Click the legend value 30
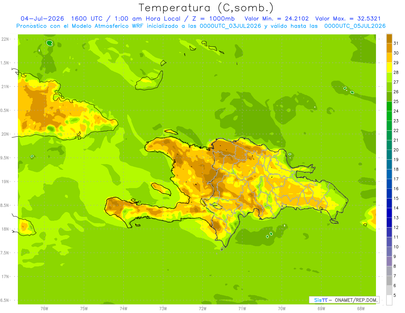This screenshot has height=313, width=405. [396, 53]
